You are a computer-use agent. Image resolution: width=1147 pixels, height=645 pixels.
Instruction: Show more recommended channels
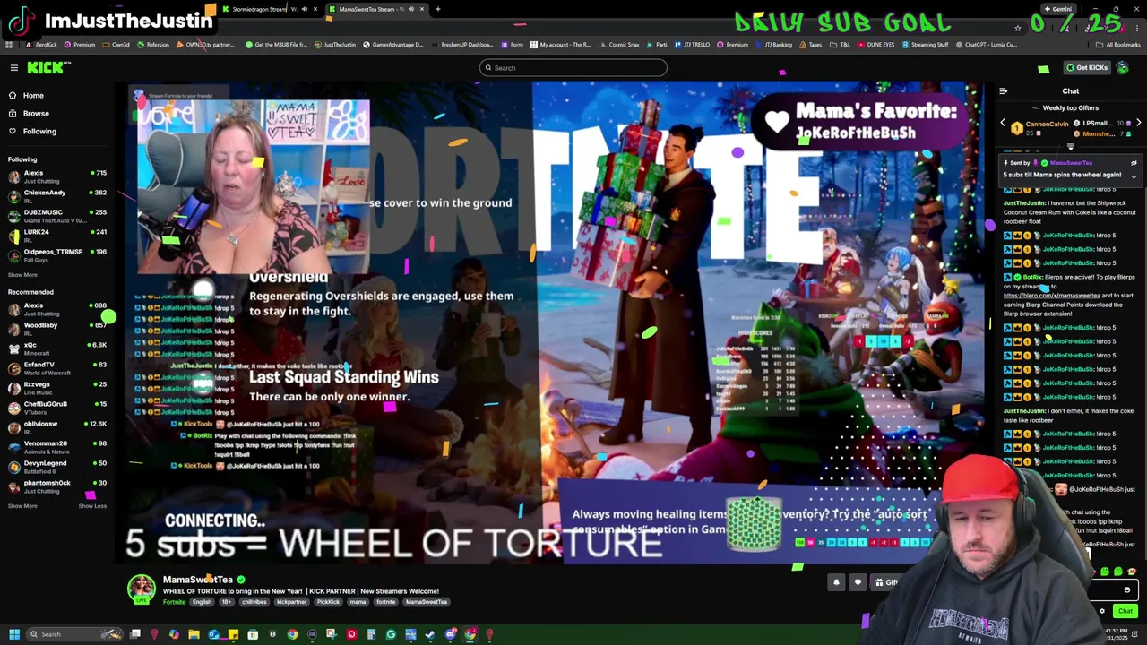point(22,506)
